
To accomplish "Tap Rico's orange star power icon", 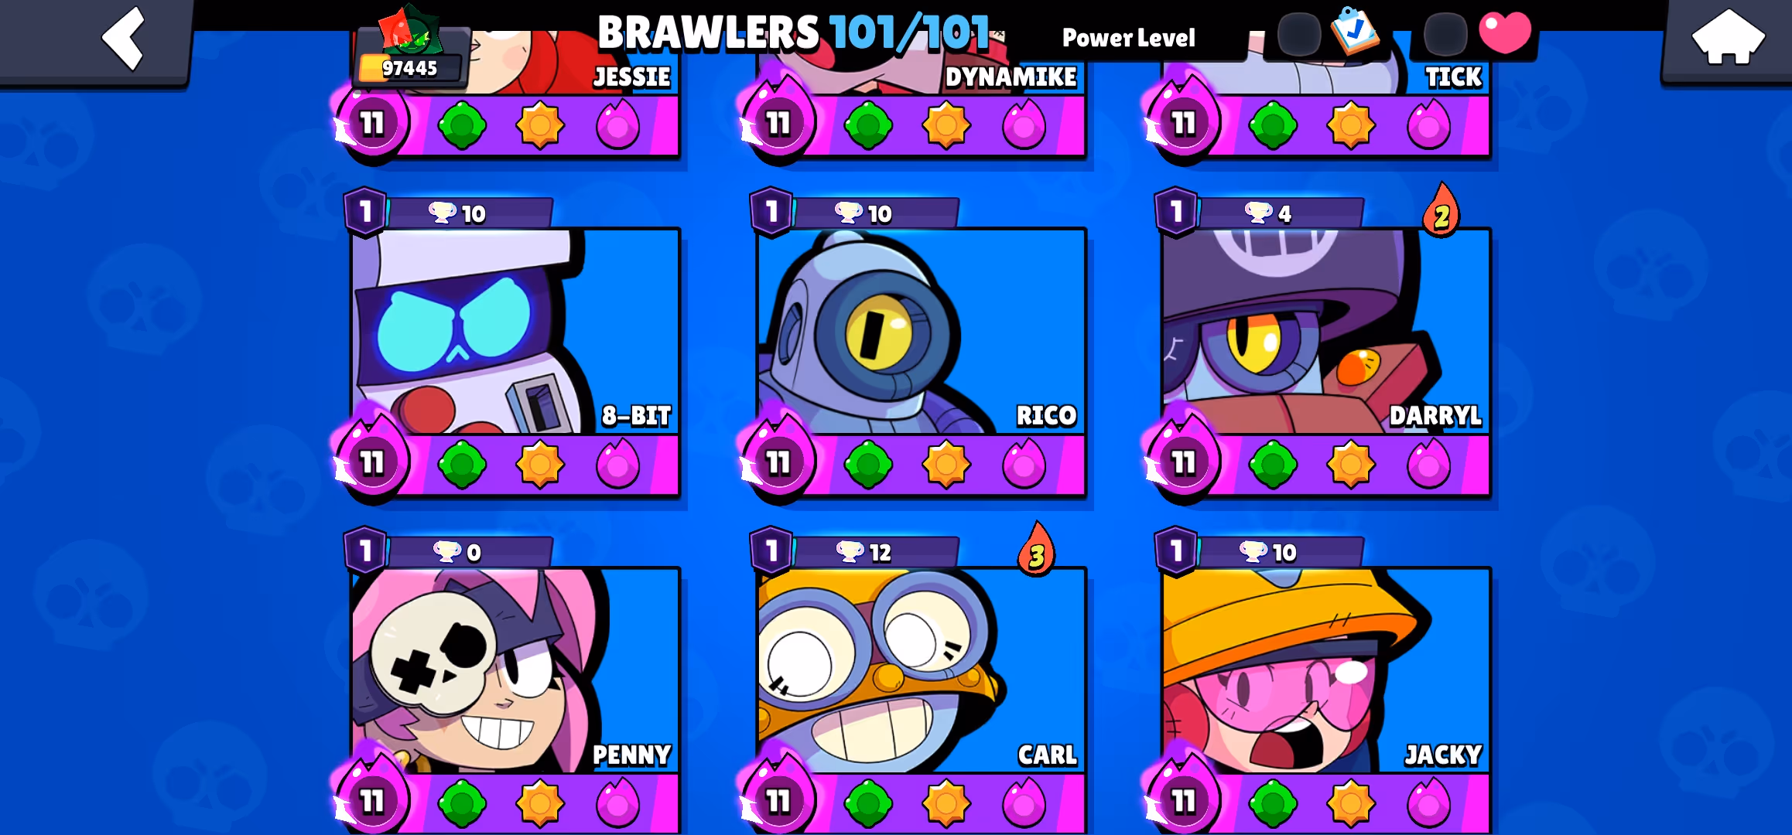I will pos(946,465).
